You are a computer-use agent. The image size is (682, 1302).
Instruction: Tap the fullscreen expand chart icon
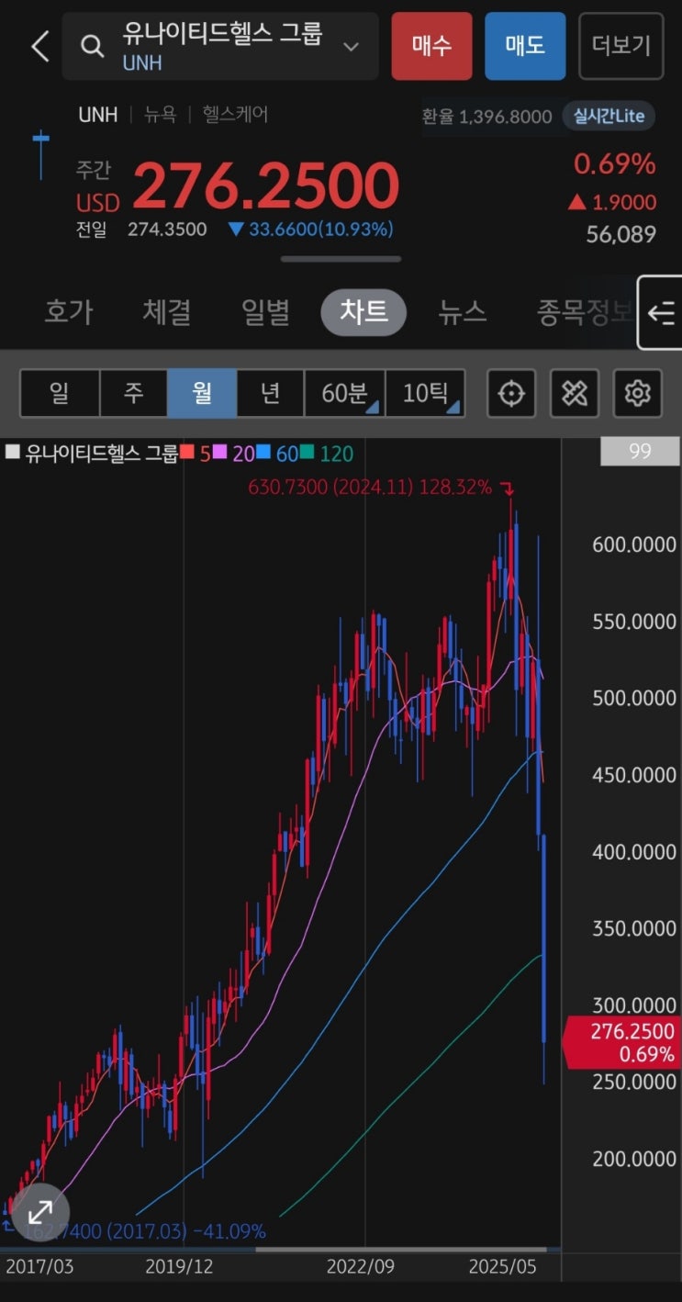coord(40,1212)
